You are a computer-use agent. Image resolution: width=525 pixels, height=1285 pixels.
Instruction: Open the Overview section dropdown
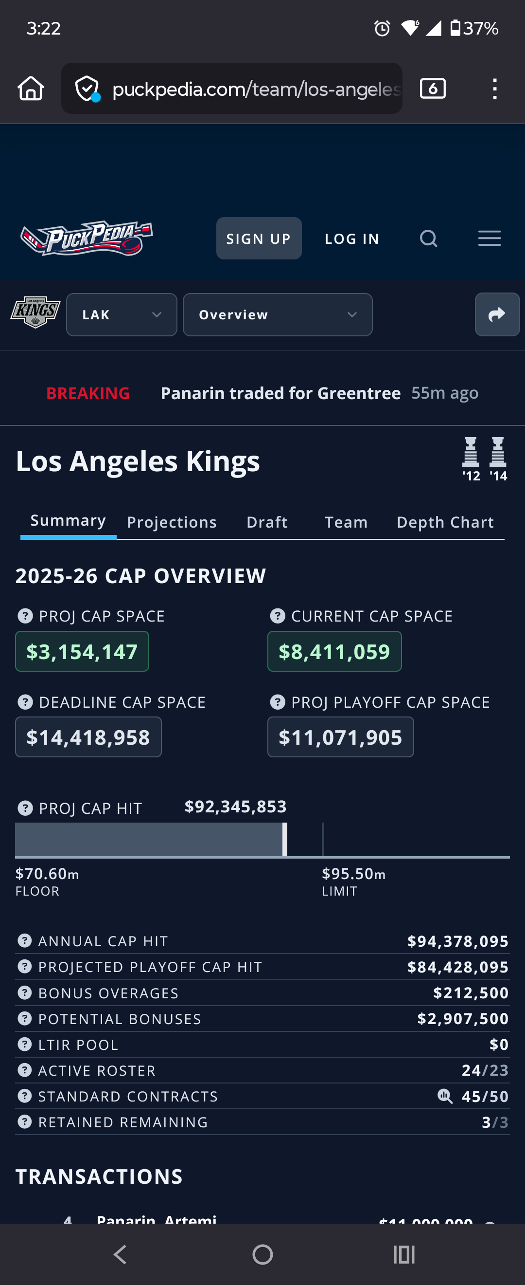coord(278,315)
